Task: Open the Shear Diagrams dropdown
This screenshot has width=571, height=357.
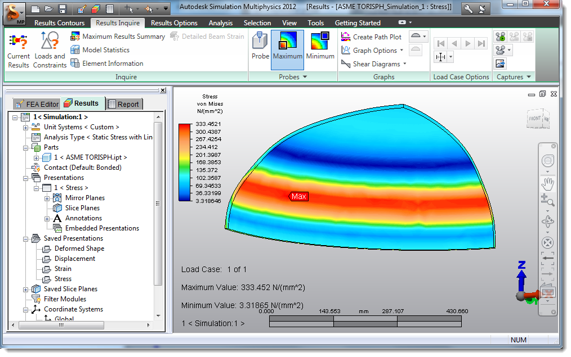Action: 373,64
